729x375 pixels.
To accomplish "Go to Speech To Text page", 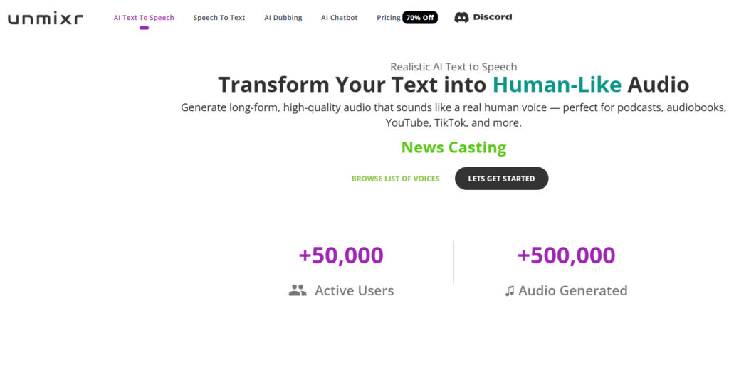I will pyautogui.click(x=219, y=18).
